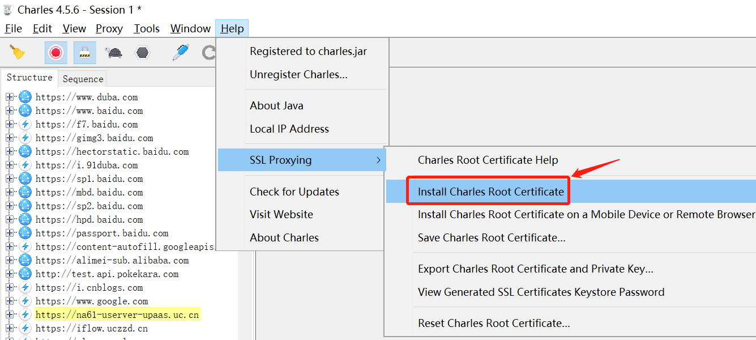Select https://www.google.com host row
756x340 pixels.
tap(92, 301)
